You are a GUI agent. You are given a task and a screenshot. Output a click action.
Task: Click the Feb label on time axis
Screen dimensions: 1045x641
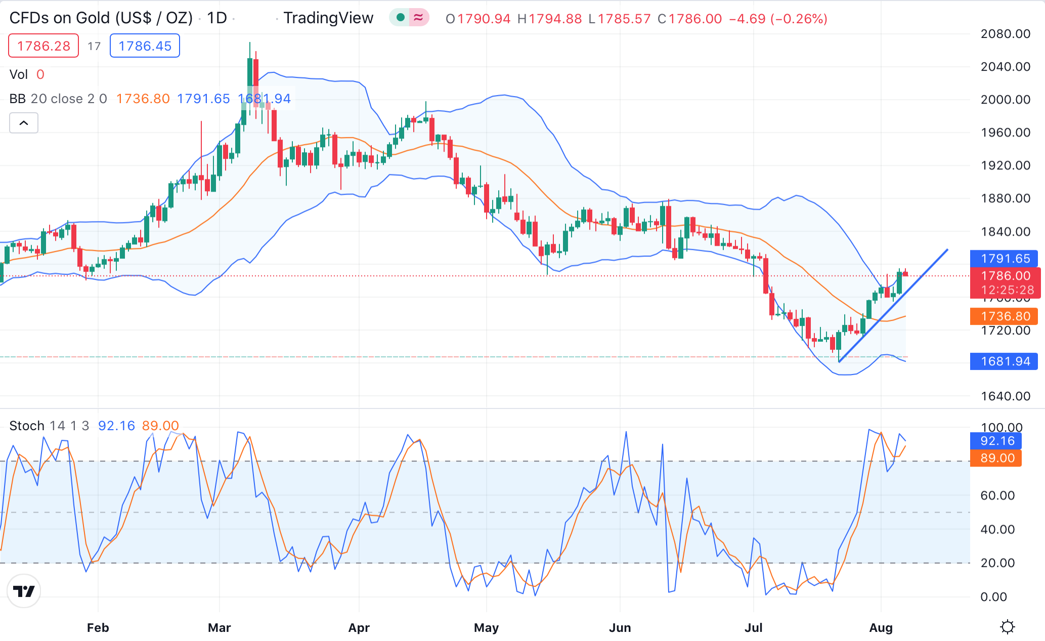pos(98,627)
